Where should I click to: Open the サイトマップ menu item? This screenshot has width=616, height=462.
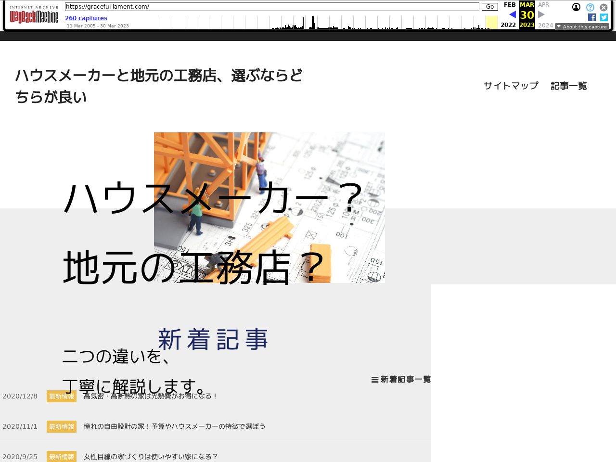tap(511, 86)
